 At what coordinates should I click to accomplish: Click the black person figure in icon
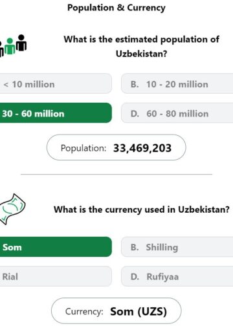[21, 43]
